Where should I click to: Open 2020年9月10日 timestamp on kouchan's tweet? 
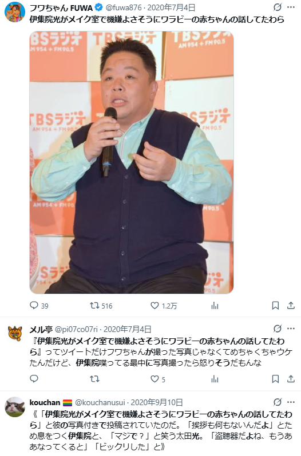157,402
